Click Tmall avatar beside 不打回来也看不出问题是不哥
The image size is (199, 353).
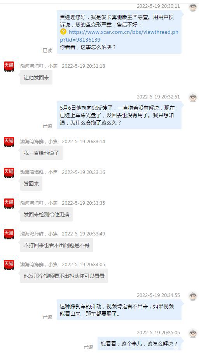coord(9,234)
